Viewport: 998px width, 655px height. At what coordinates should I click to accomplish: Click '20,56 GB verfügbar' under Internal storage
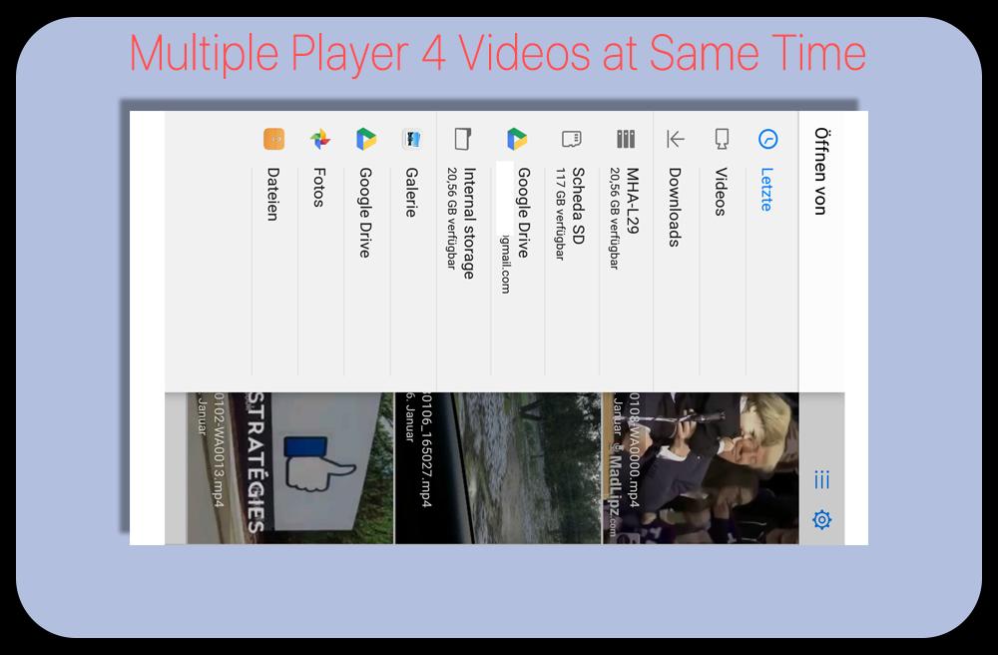click(x=451, y=219)
